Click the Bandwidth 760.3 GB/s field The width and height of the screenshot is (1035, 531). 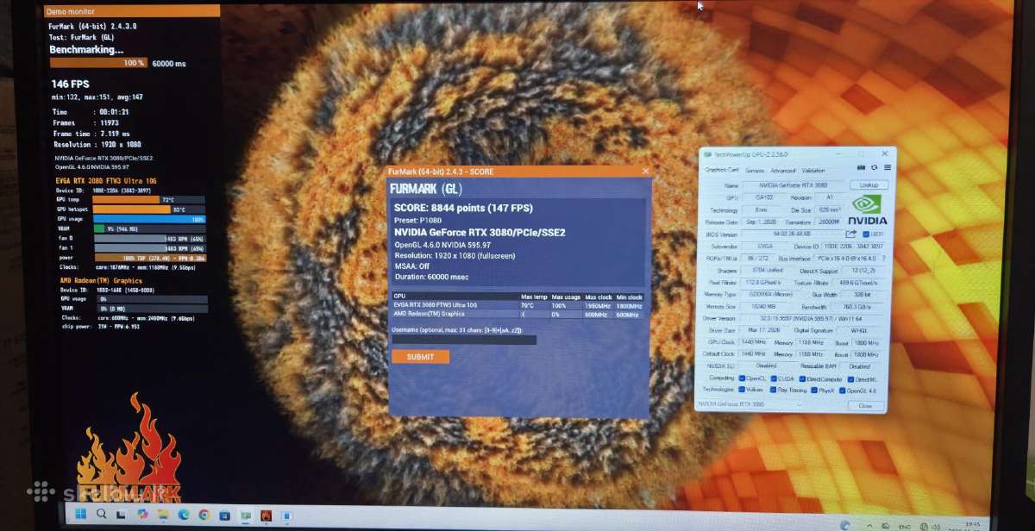(x=857, y=307)
